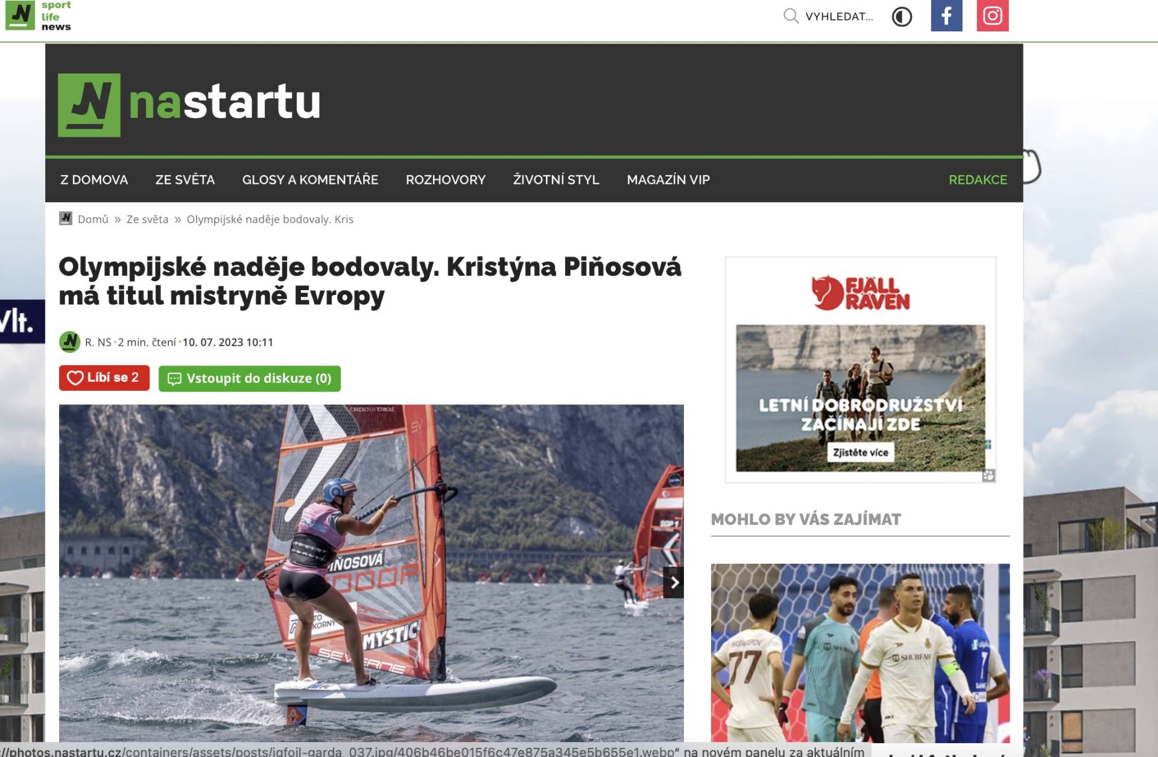Viewport: 1158px width, 757px height.
Task: Open the MAGAZÍN VIP menu item
Action: (x=668, y=180)
